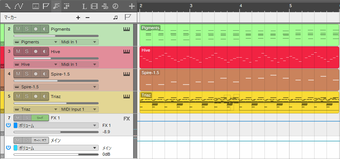Toggle the メイン automation power button

(x=9, y=148)
